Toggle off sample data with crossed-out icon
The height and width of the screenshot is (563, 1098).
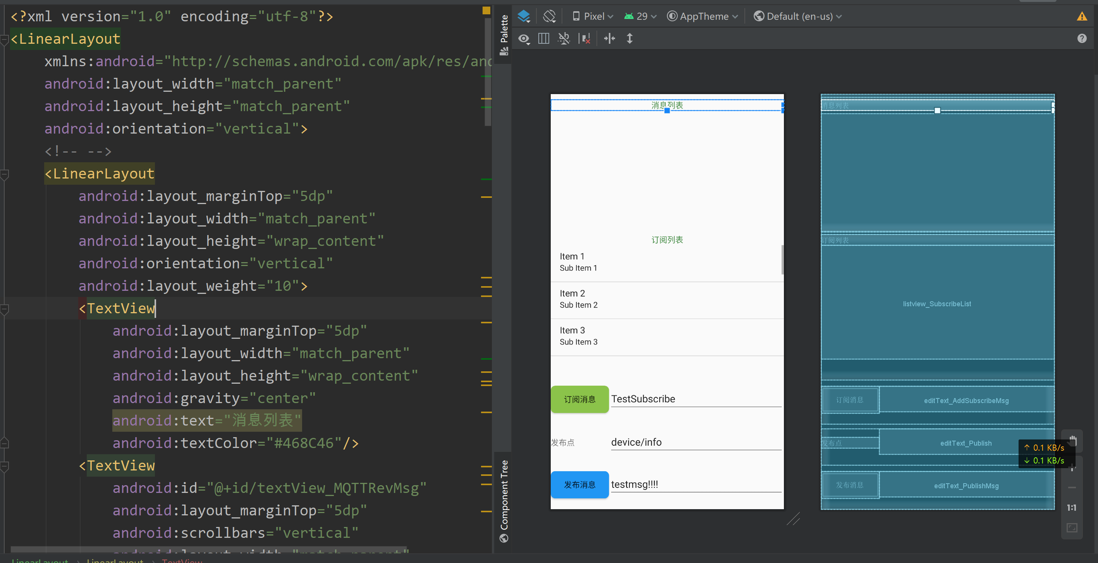click(x=564, y=39)
